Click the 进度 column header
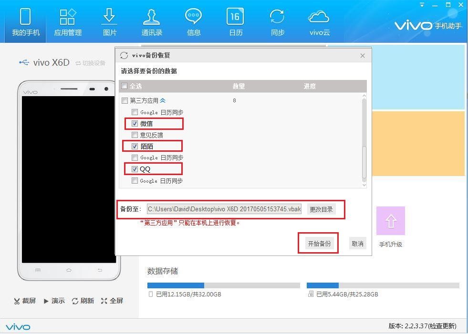The width and height of the screenshot is (468, 334). click(x=310, y=86)
